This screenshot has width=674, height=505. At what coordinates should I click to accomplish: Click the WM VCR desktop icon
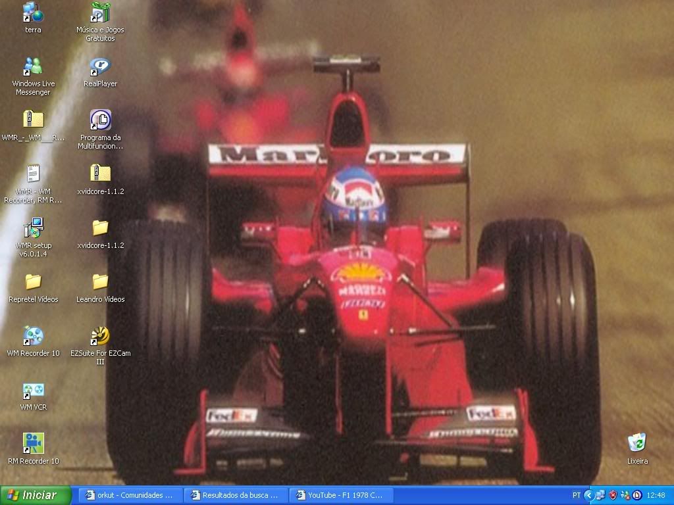coord(33,390)
